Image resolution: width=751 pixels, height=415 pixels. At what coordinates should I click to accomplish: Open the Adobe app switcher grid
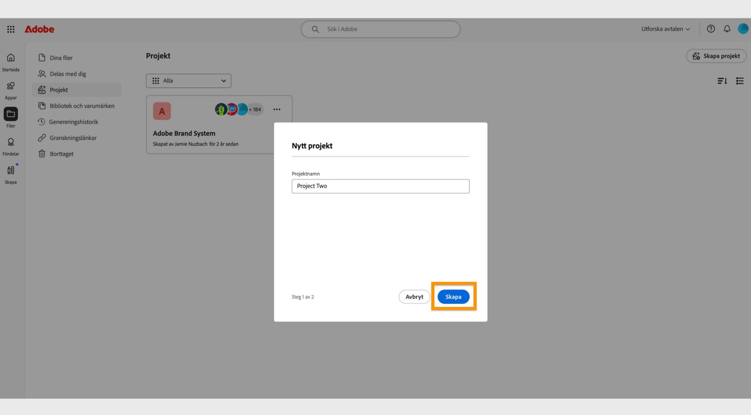point(11,29)
